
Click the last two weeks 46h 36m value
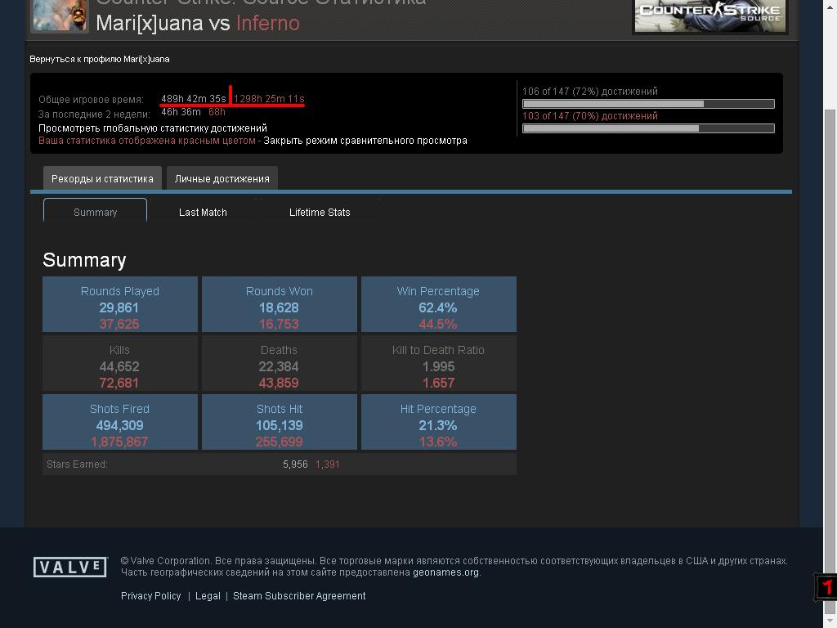click(x=181, y=112)
